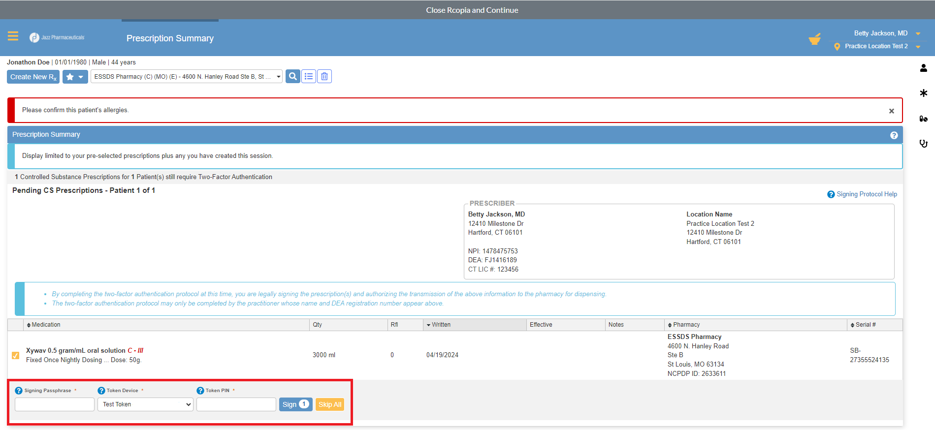Image resolution: width=935 pixels, height=430 pixels.
Task: Click the Create New Rx button
Action: point(33,77)
